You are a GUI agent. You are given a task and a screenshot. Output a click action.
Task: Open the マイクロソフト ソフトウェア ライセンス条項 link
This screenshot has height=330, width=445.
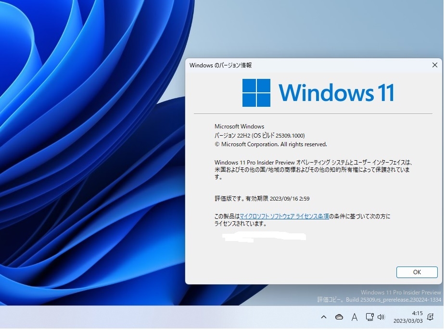tap(285, 217)
